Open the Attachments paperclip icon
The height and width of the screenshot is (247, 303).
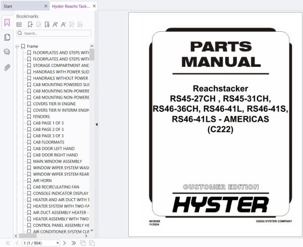tap(7, 67)
